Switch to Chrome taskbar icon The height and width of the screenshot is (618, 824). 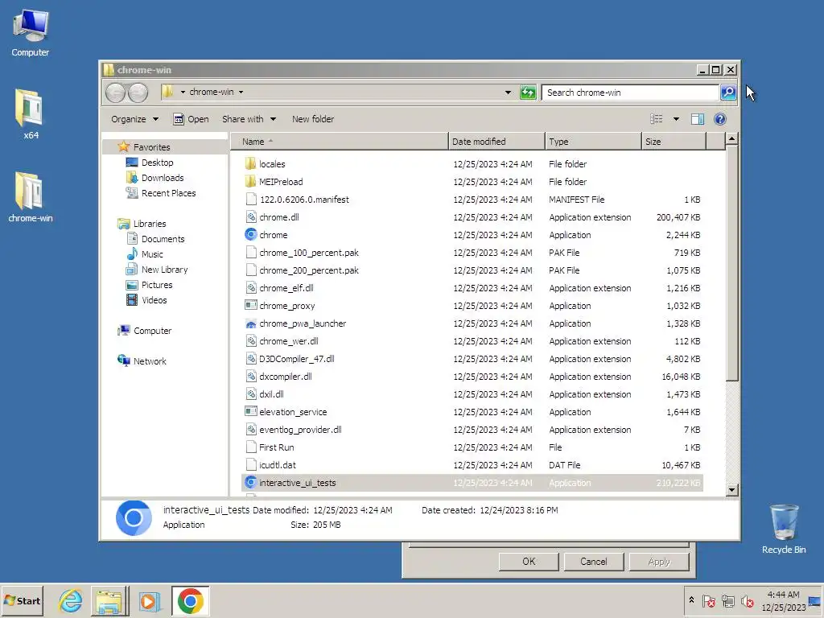190,600
